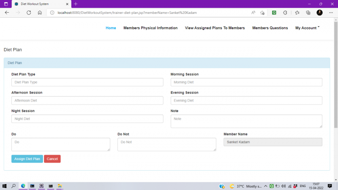The image size is (338, 190).
Task: Go to Home navigation link
Action: pyautogui.click(x=111, y=28)
